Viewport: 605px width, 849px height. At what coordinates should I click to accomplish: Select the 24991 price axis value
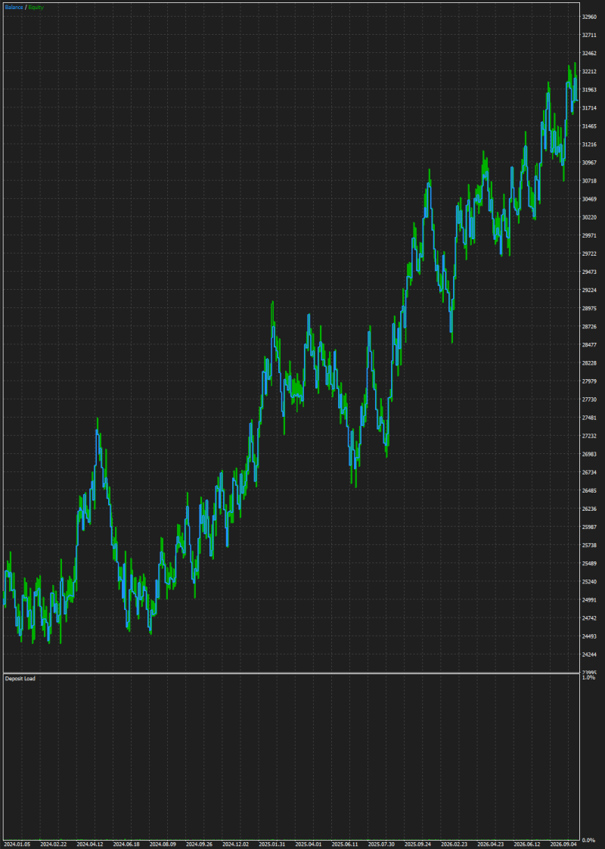pyautogui.click(x=589, y=600)
